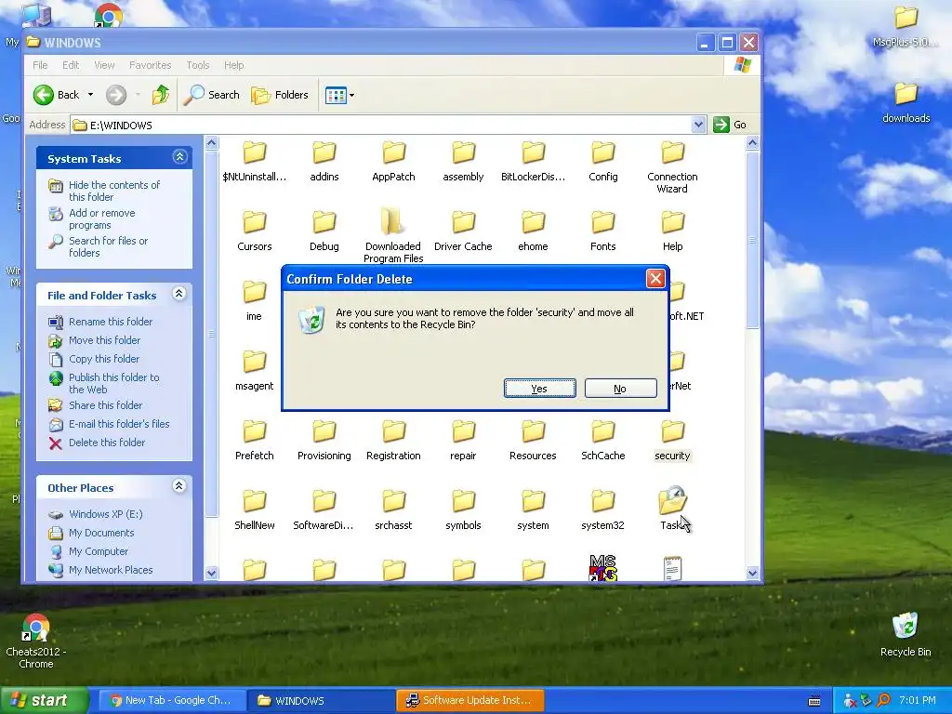952x714 pixels.
Task: Cancel deletion with the No button
Action: 620,389
